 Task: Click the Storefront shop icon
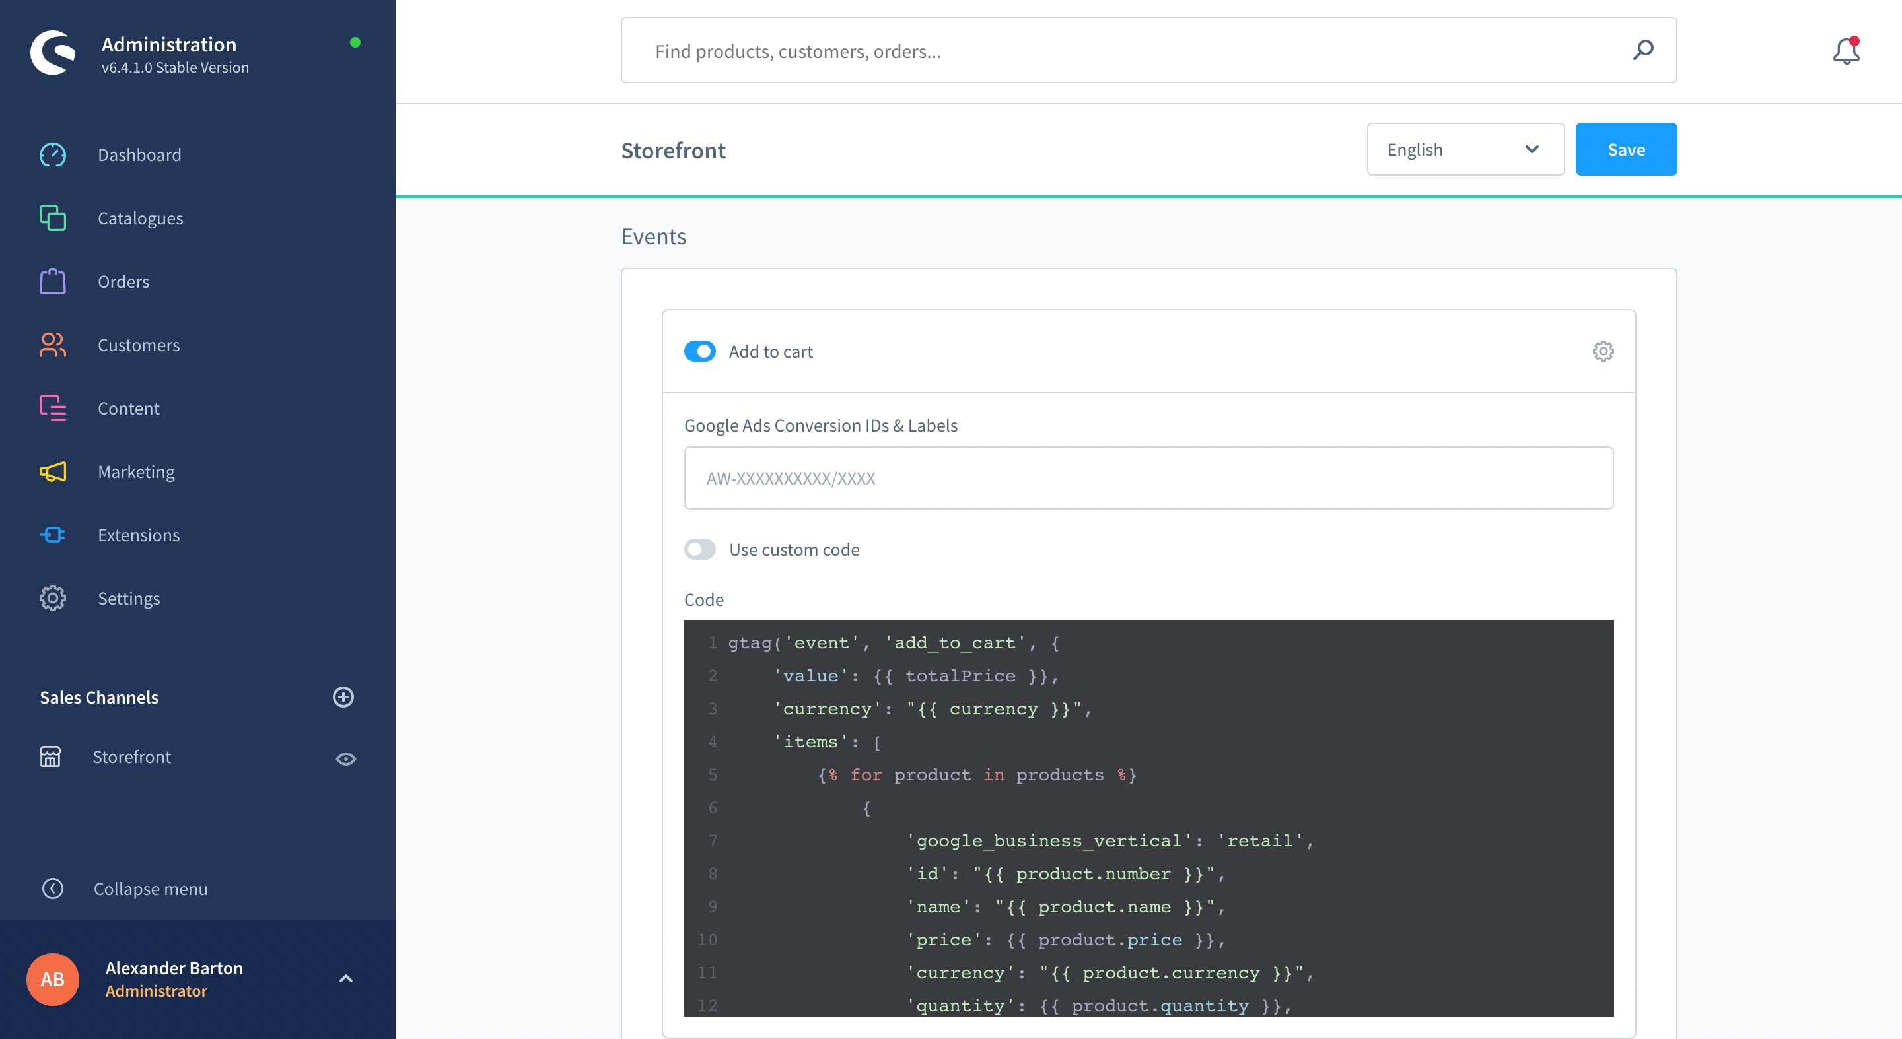pyautogui.click(x=50, y=757)
